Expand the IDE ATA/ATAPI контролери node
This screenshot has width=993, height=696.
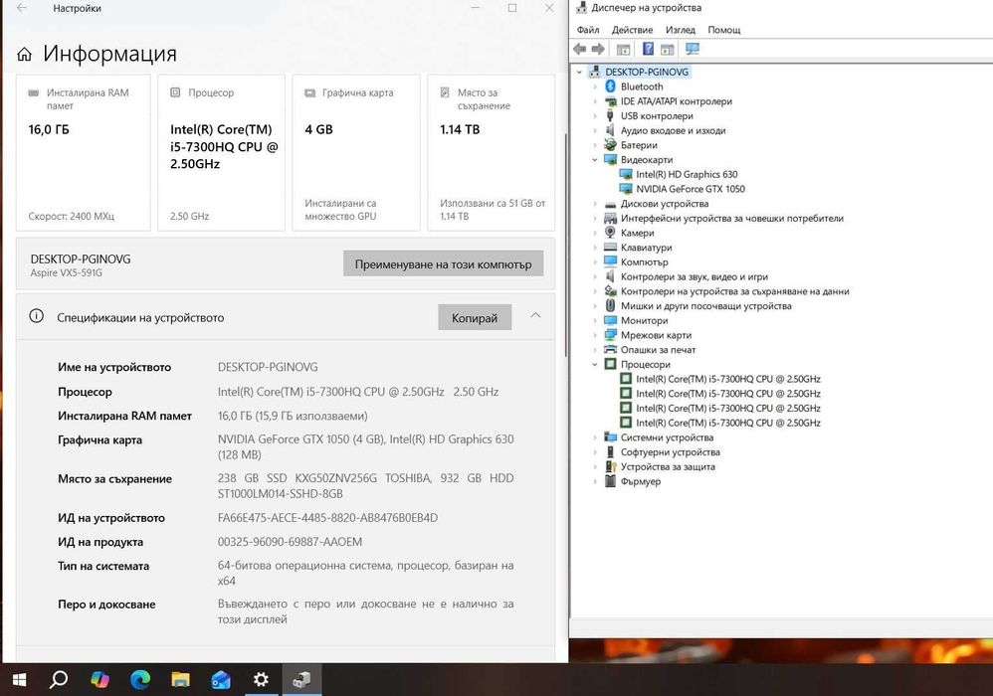(595, 101)
